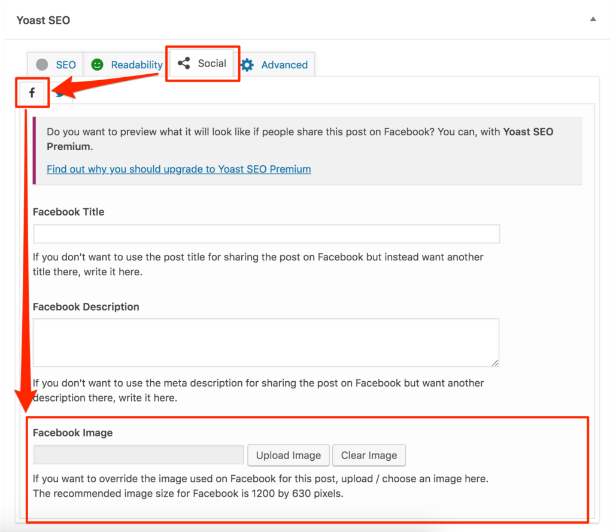Click the gray SEO score circle icon
The height and width of the screenshot is (532, 613).
coord(42,65)
